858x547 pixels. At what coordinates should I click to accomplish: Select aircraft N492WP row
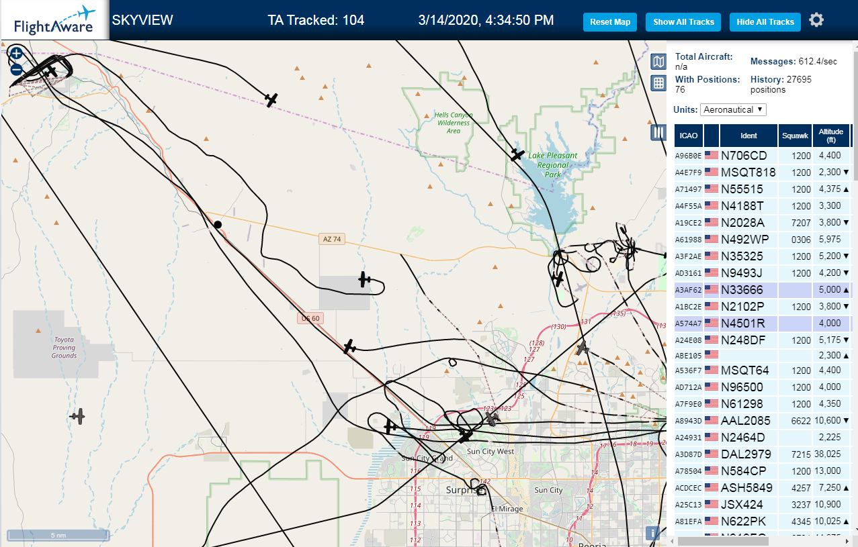[x=764, y=240]
